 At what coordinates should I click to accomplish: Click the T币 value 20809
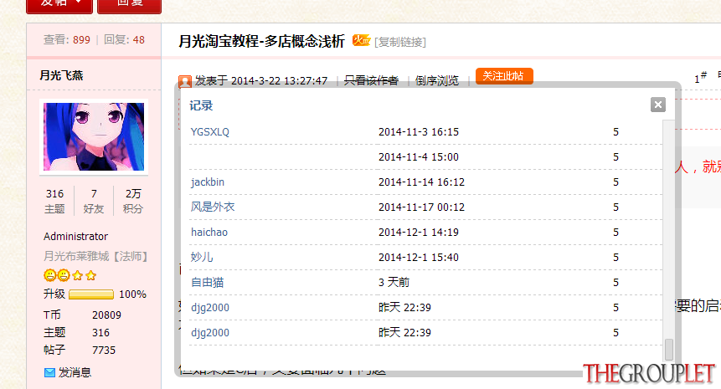tap(106, 315)
